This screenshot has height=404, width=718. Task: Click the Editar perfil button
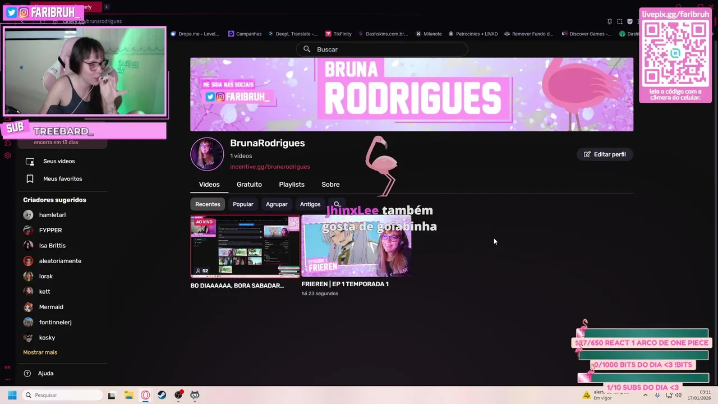pyautogui.click(x=605, y=154)
